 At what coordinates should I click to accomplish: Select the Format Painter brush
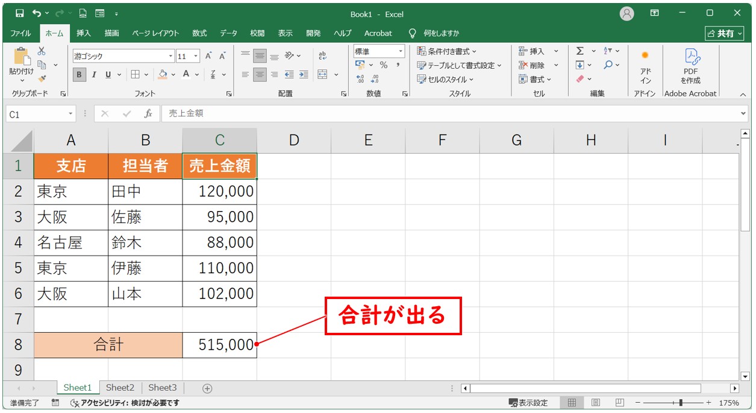(42, 78)
